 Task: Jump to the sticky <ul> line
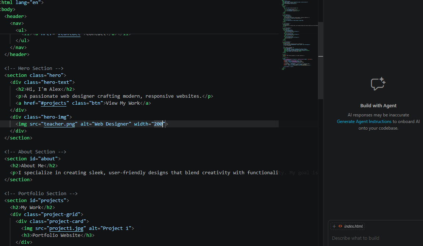coord(21,30)
